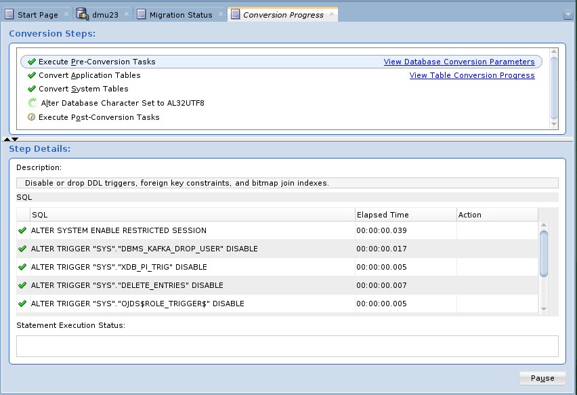Click the spinning progress icon beside Alter Database Character Set
Image resolution: width=577 pixels, height=395 pixels.
point(33,103)
